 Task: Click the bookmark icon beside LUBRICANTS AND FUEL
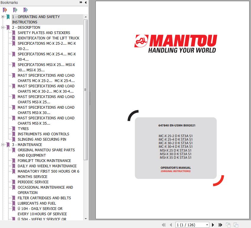14,203
